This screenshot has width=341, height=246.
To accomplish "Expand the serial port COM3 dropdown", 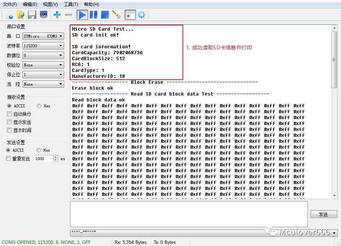I will pos(43,36).
